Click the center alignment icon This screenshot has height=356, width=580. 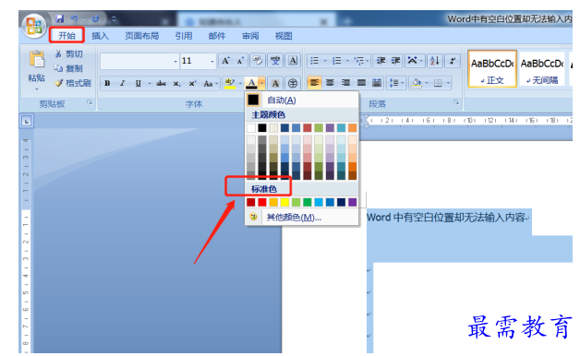coord(330,83)
